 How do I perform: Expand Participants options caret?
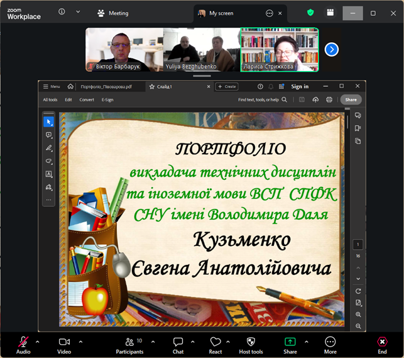point(153,342)
